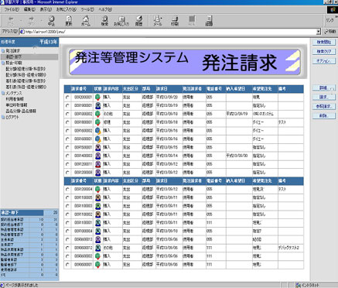Click the Refresh (更新) toolbar icon
This screenshot has height=288, width=338.
(x=68, y=20)
